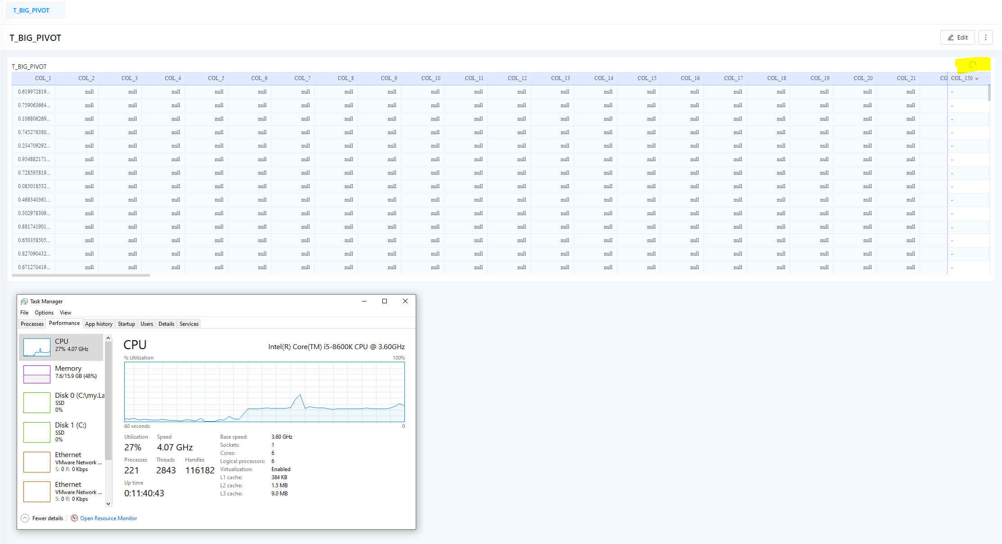Switch to the Startup tab

point(126,324)
